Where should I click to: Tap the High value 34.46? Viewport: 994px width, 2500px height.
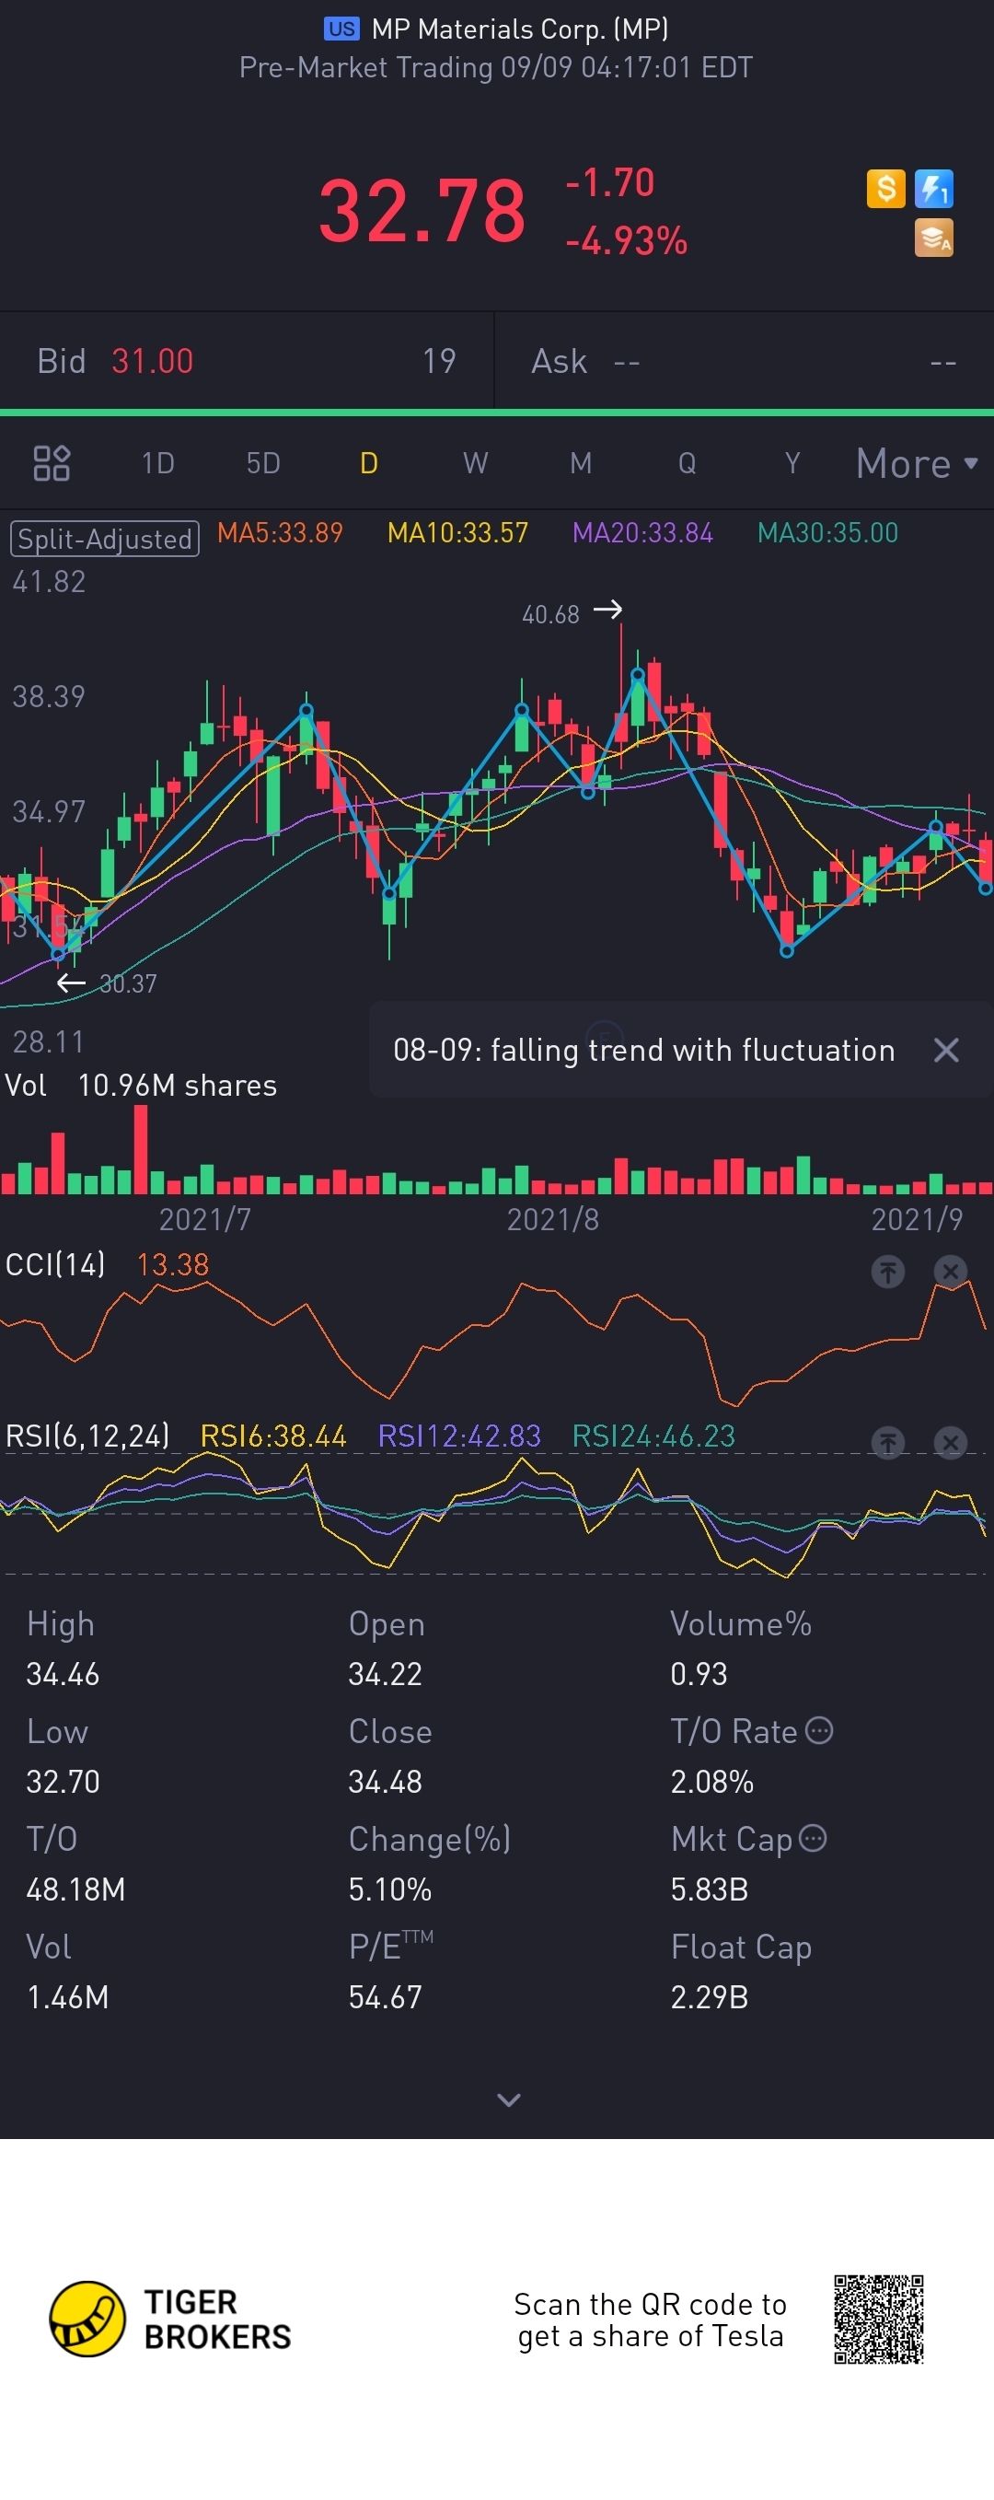[63, 1674]
